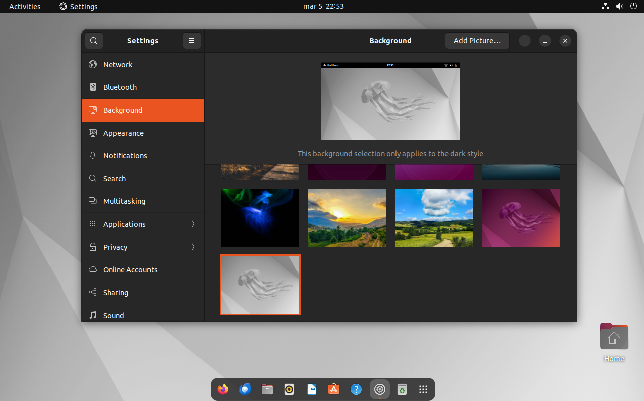Image resolution: width=644 pixels, height=401 pixels.
Task: Click the Notifications bell icon
Action: (93, 156)
